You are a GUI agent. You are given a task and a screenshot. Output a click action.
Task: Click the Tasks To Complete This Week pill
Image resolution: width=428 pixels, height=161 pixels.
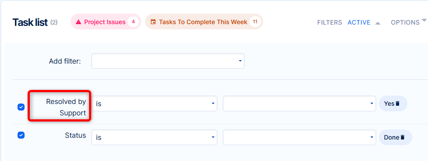(204, 21)
